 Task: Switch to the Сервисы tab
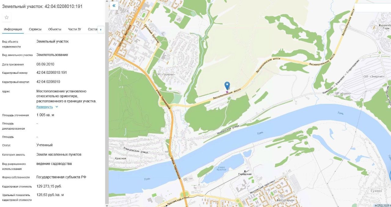(35, 29)
